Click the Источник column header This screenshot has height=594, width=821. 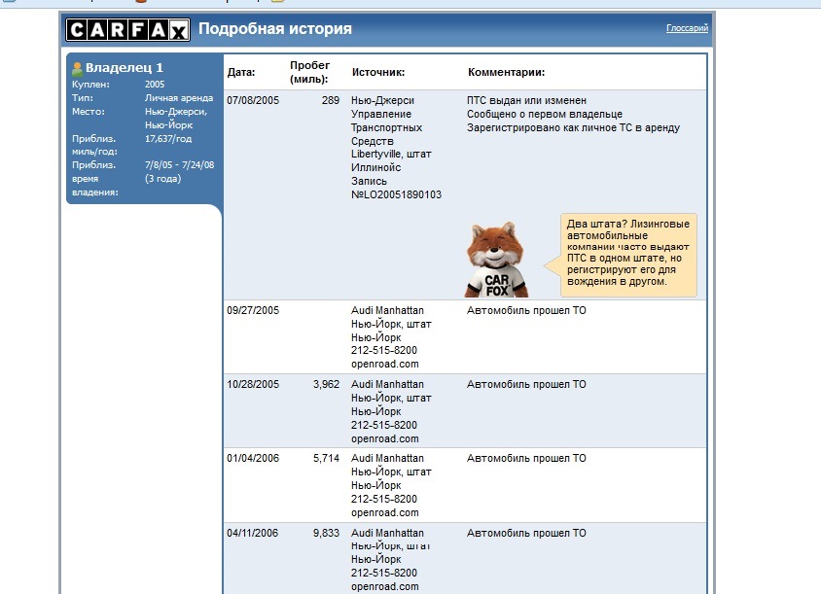[x=378, y=72]
